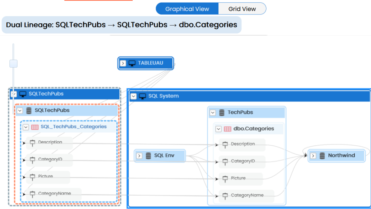Select the Northwind label text
371x209 pixels.
(341, 155)
